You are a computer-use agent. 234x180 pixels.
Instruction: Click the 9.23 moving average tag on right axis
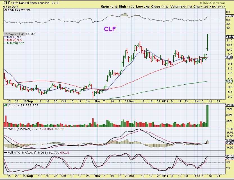coord(229,57)
